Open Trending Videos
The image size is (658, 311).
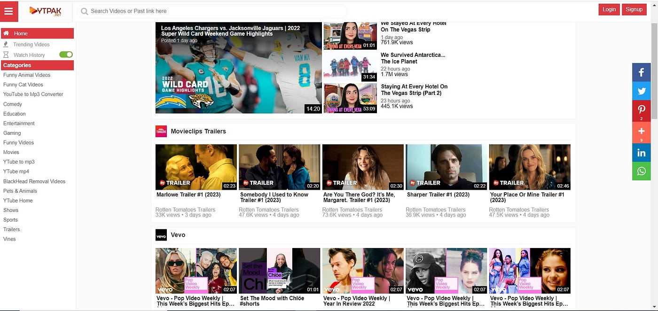tap(31, 44)
